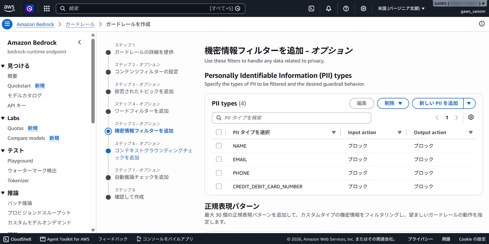Open プロビジョンドスループット in the sidebar

(x=39, y=213)
